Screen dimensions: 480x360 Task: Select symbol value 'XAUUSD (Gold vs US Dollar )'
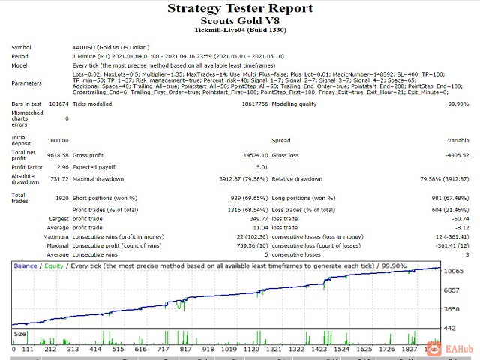(x=111, y=47)
